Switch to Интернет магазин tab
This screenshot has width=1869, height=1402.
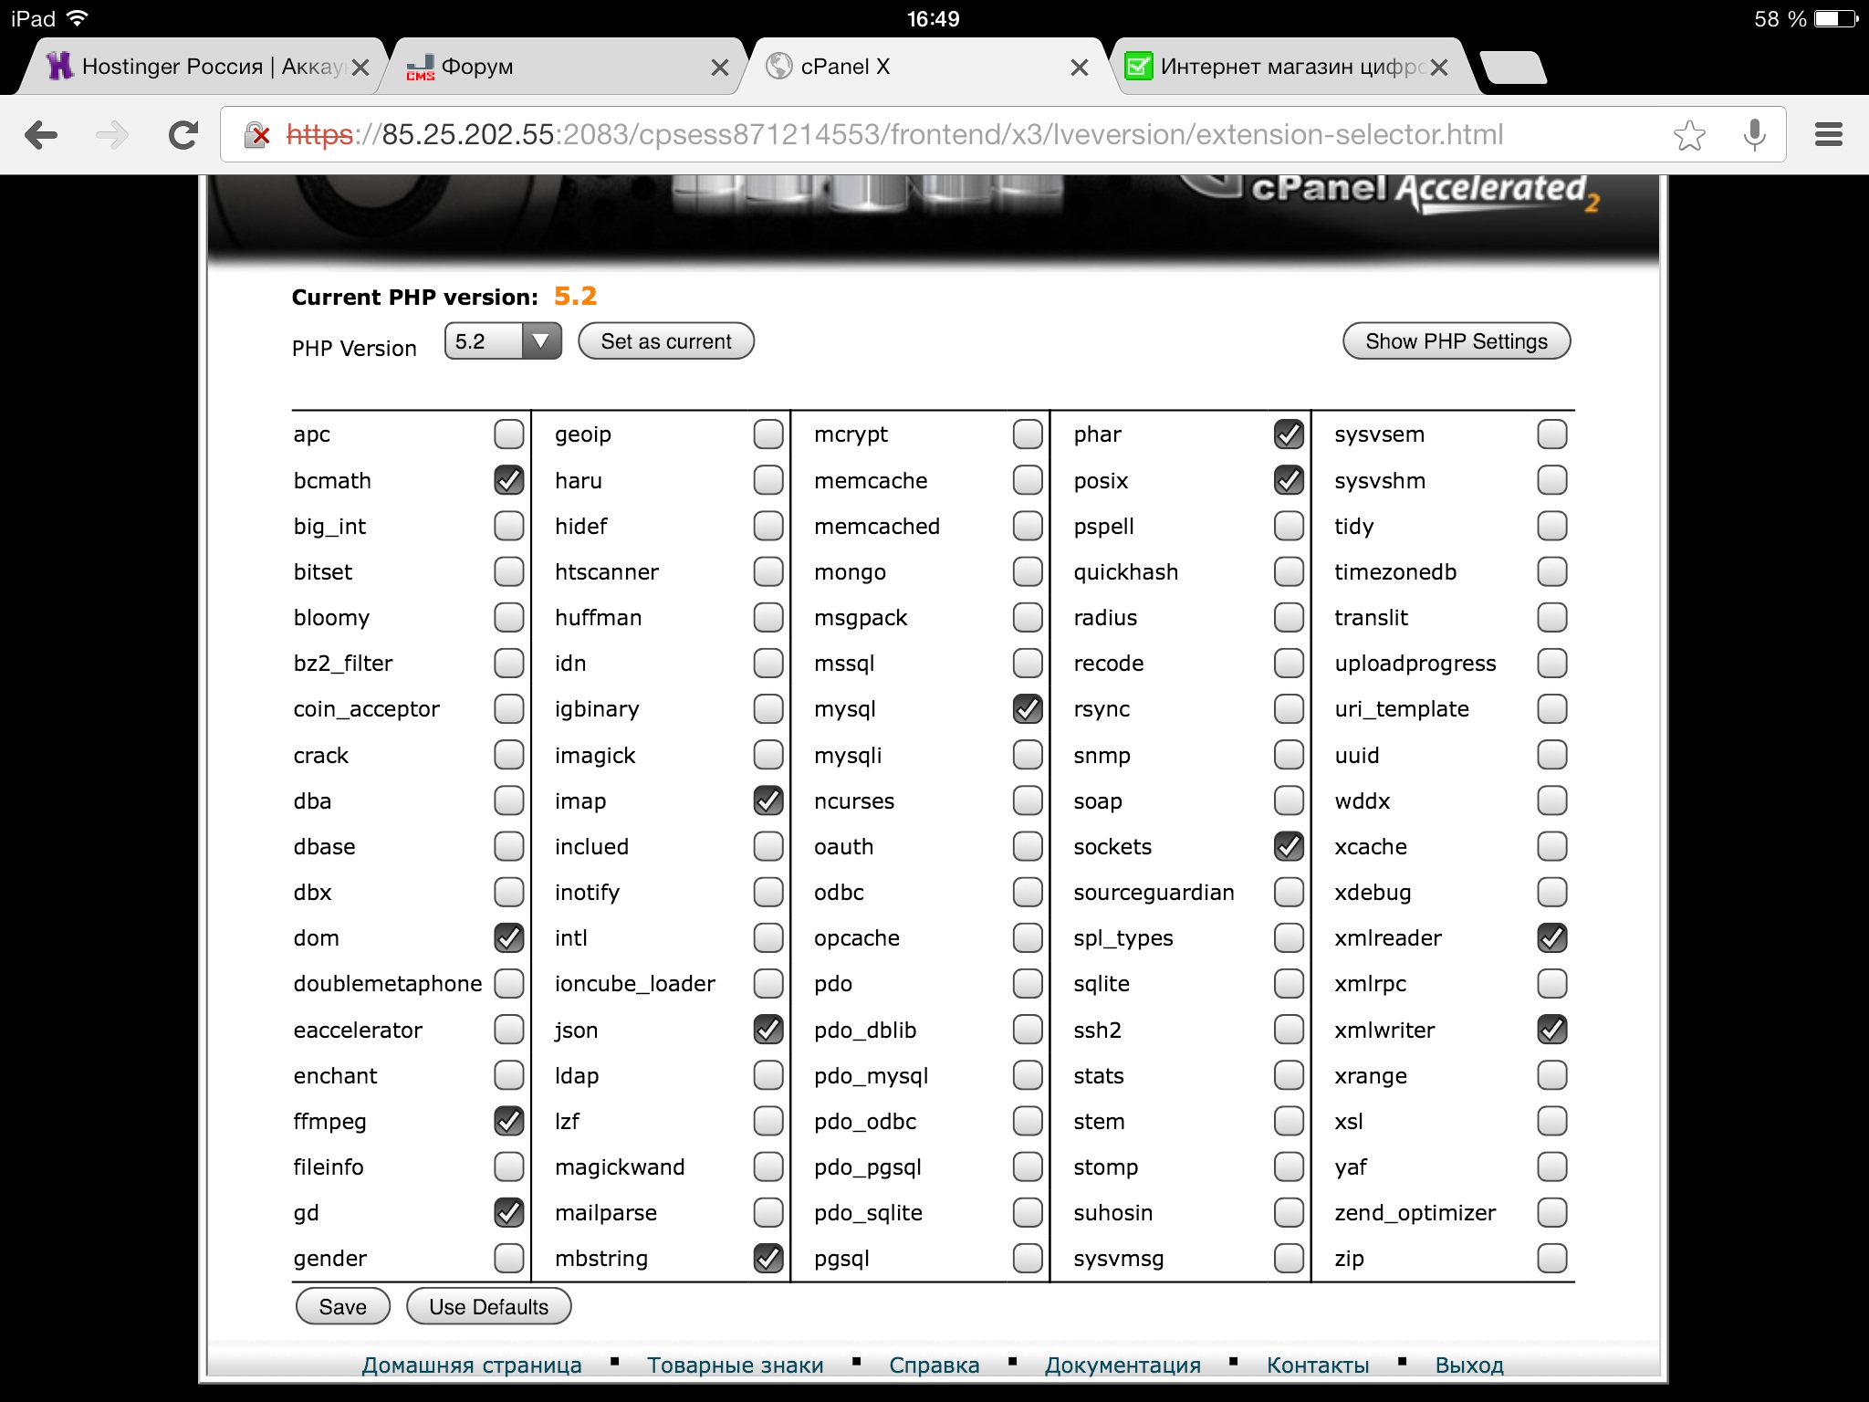tap(1278, 67)
